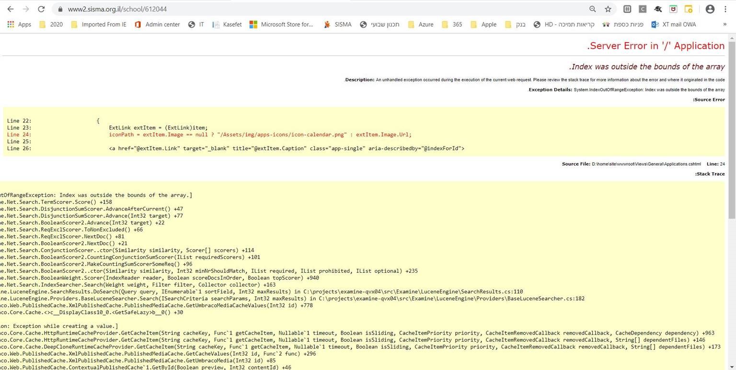The height and width of the screenshot is (370, 736).
Task: Click ReqExclScorer.ToNonExcluded() +66 line
Action: pyautogui.click(x=71, y=229)
